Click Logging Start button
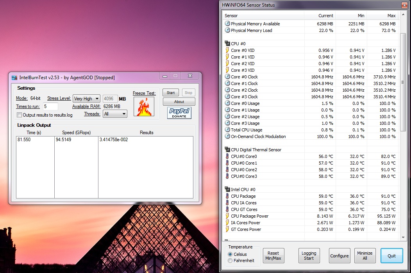The height and width of the screenshot is (273, 411). pos(309,256)
